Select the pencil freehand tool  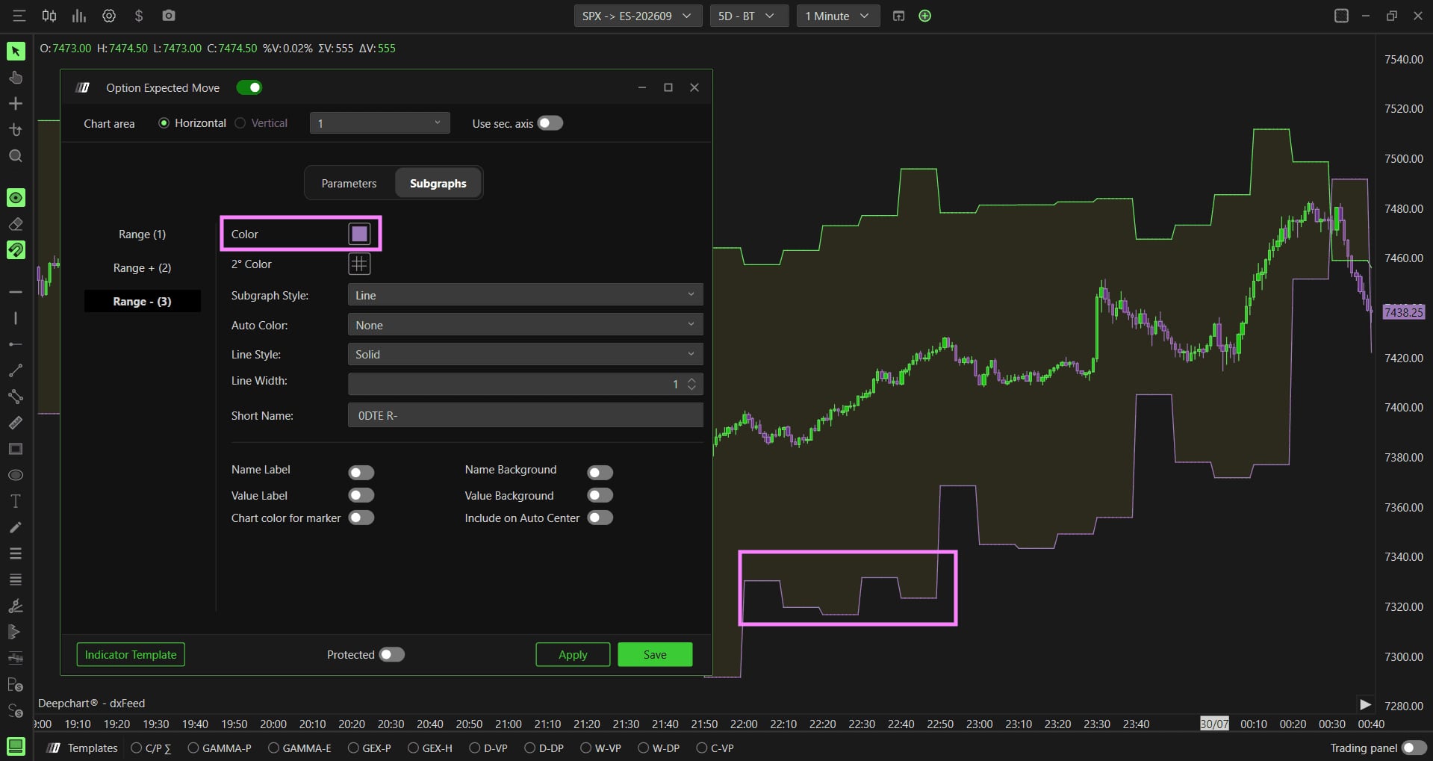[16, 527]
